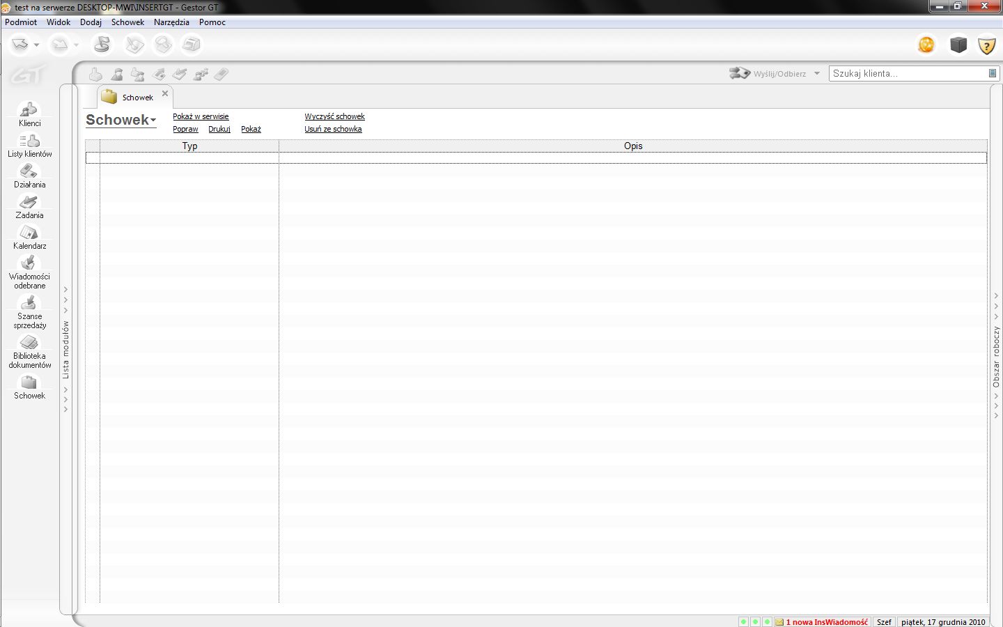The image size is (1003, 627).
Task: Collapse the Lista modułów side panel
Action: pyautogui.click(x=66, y=350)
